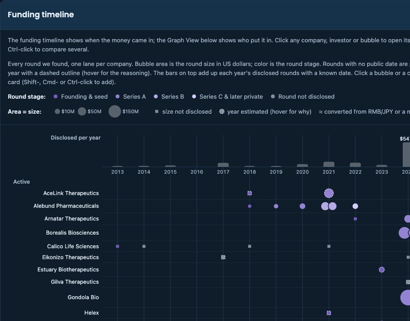
Task: Open Arnatar Therapeutics company label
Action: 72,219
